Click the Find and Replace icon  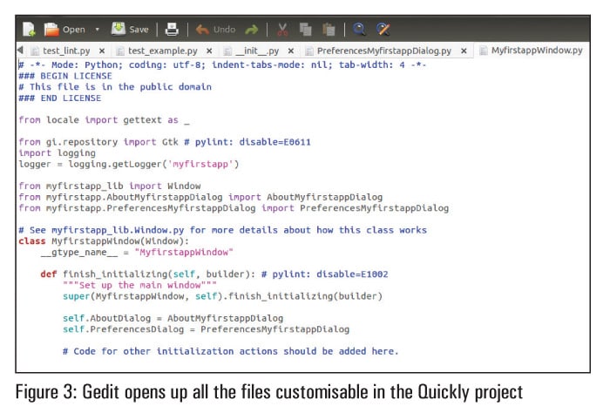point(383,29)
